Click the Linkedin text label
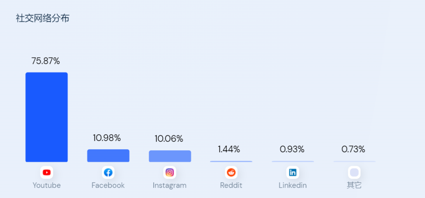425x198 pixels. click(293, 185)
